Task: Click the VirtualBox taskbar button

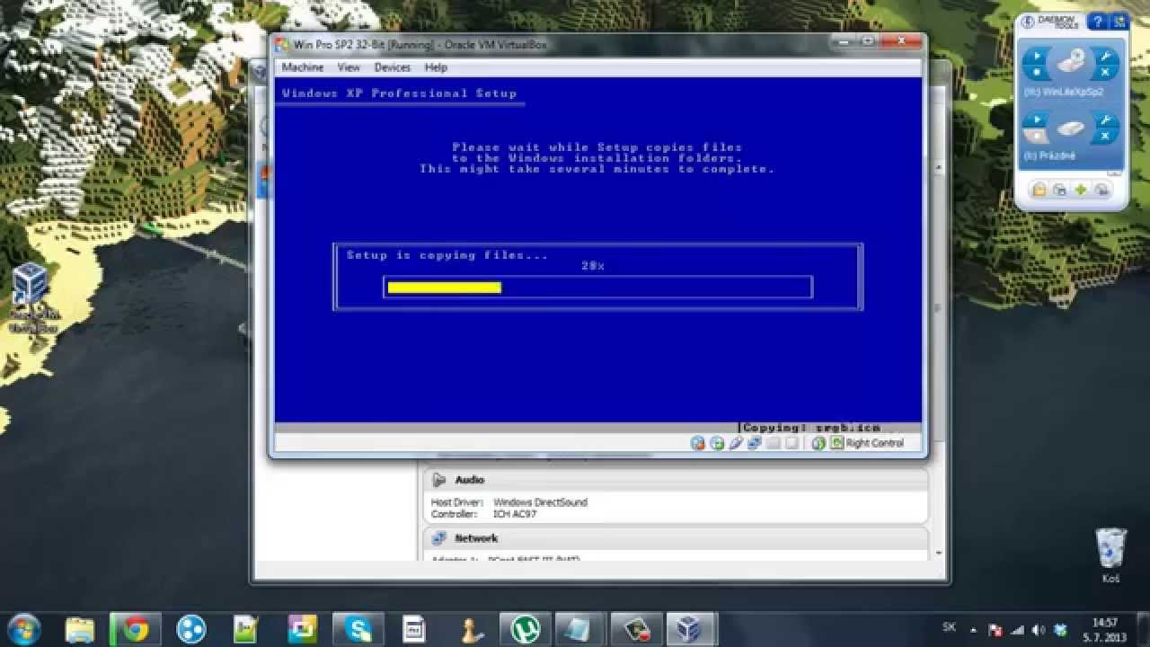Action: pyautogui.click(x=690, y=628)
